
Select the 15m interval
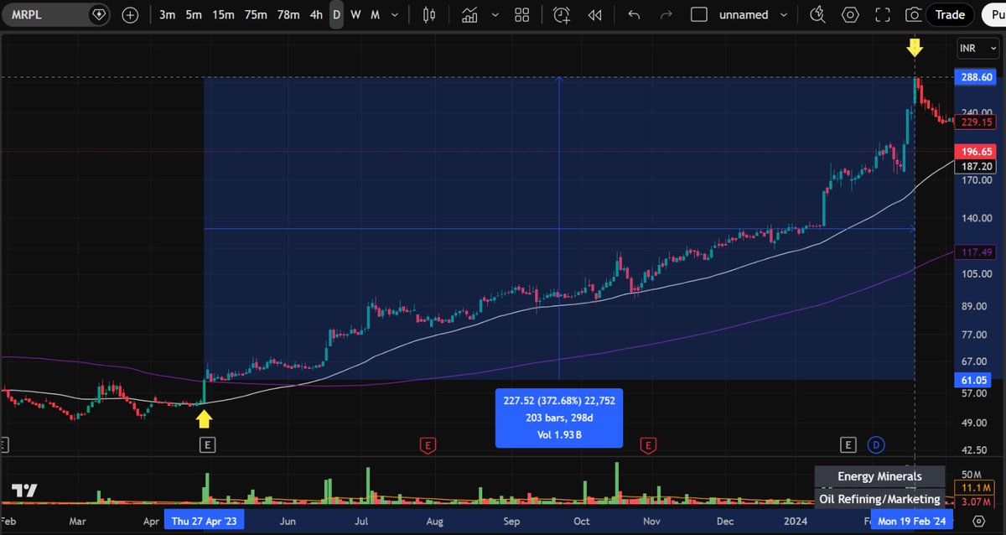pos(223,15)
